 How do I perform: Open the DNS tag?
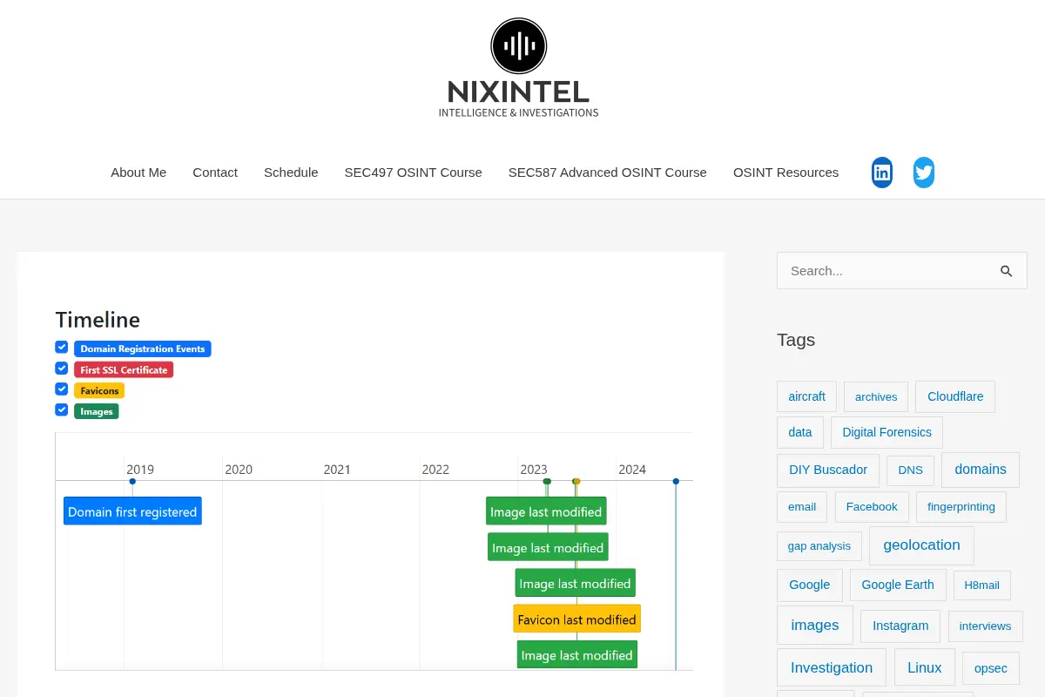tap(910, 470)
